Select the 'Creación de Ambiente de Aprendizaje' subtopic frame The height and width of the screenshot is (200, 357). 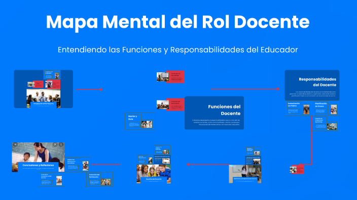[326, 124]
